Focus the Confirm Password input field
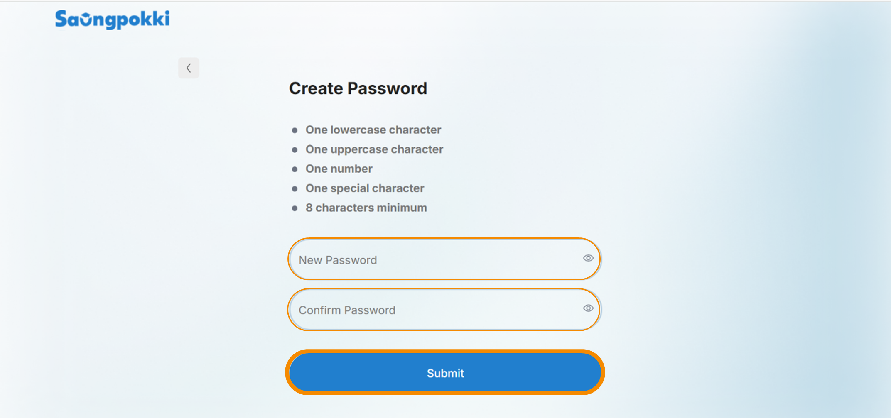 point(444,310)
